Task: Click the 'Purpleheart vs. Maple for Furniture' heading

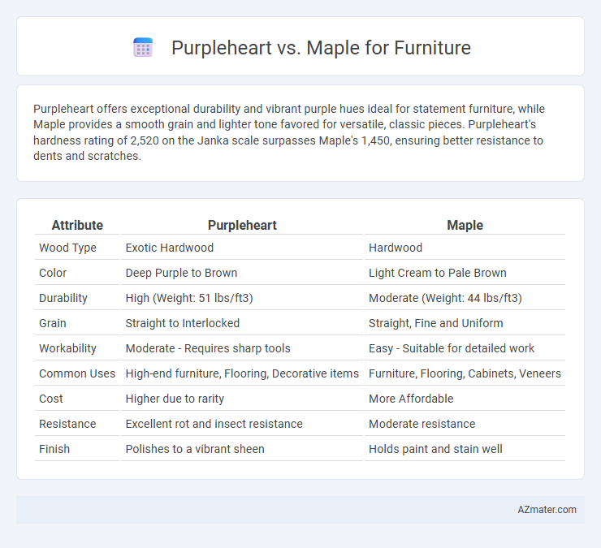Action: 321,48
